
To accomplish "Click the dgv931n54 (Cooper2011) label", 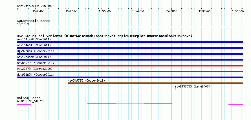I will [x=36, y=75].
